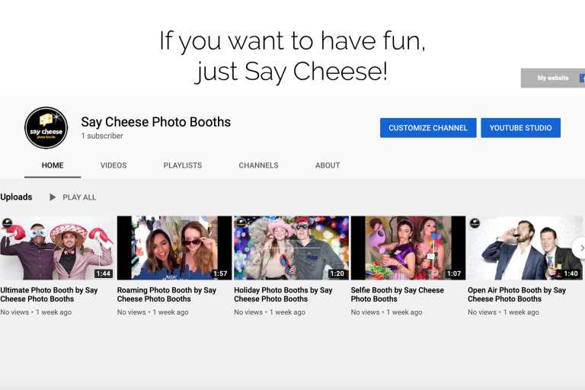Switch to the Videos tab
Screen dimensions: 585x390
point(113,165)
